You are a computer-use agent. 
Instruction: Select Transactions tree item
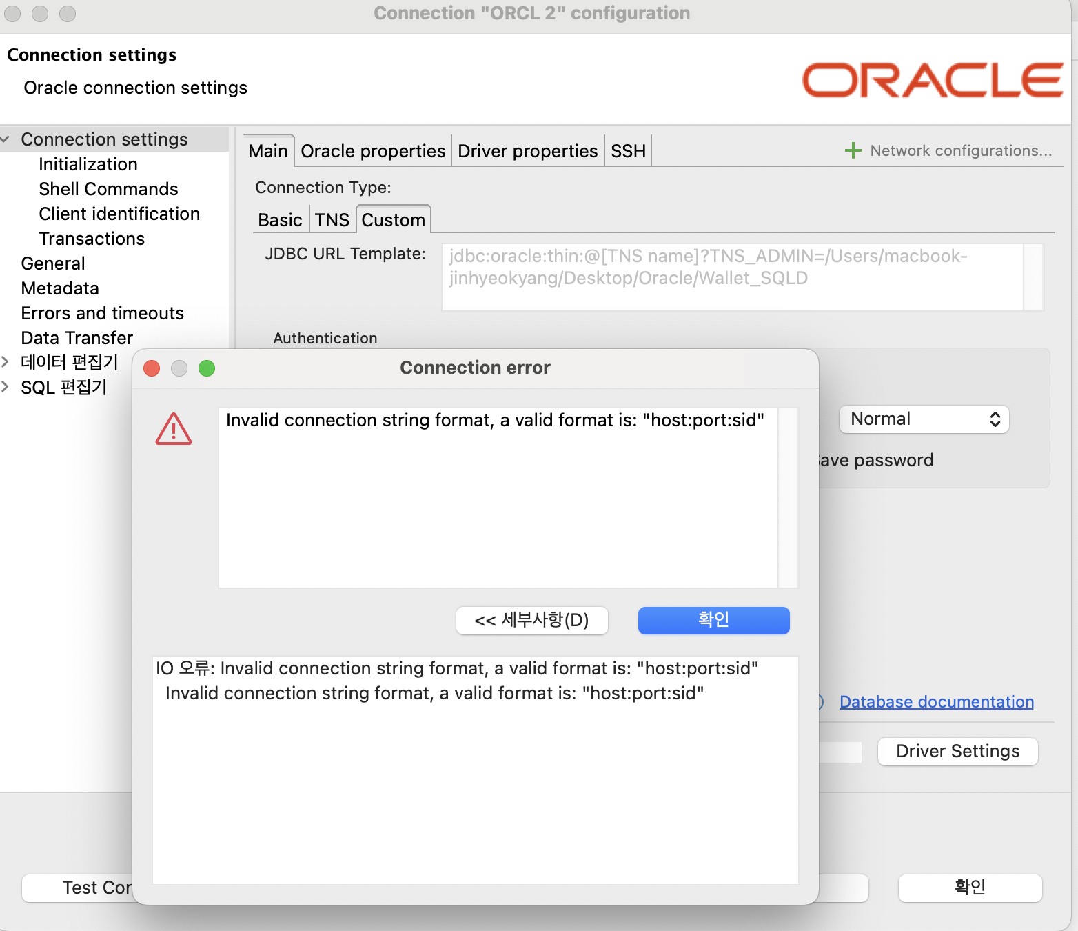tap(92, 239)
